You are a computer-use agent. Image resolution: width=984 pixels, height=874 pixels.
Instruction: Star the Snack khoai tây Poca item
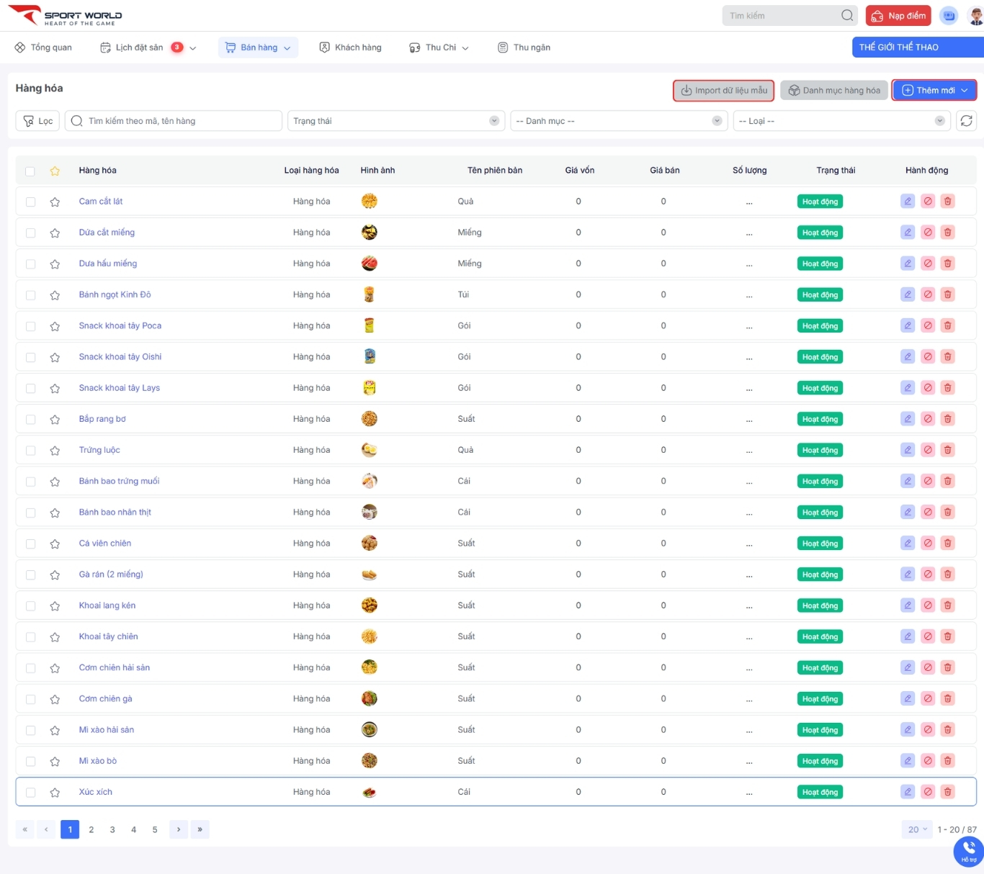(55, 326)
